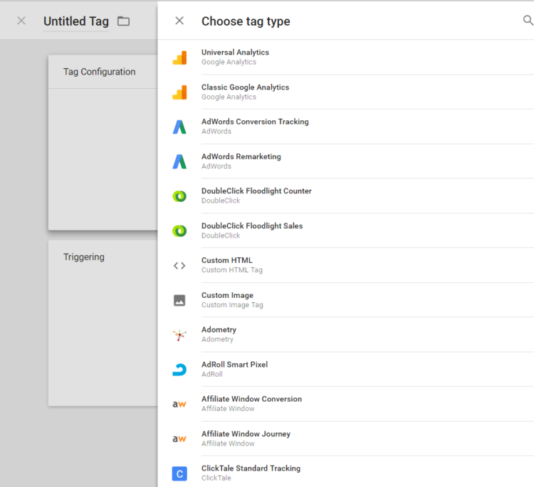Pick ClickTale Standard Tracking tag type
This screenshot has height=487, width=534.
(x=345, y=471)
